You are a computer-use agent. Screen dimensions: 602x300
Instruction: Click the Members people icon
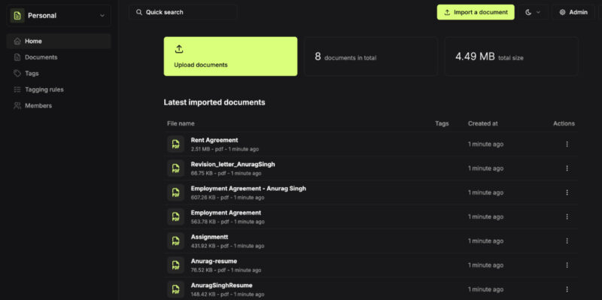click(17, 105)
